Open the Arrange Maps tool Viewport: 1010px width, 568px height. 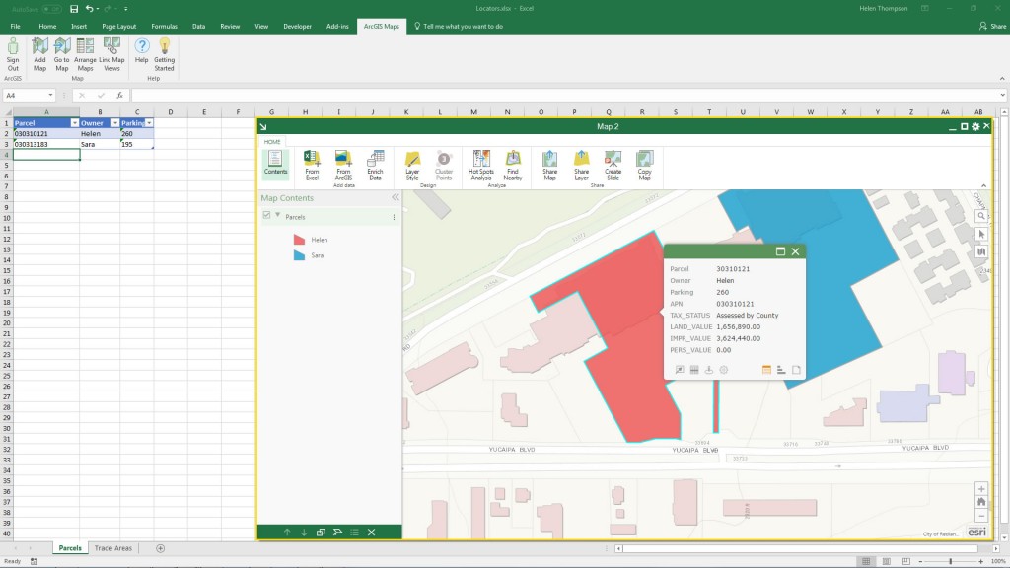(85, 55)
